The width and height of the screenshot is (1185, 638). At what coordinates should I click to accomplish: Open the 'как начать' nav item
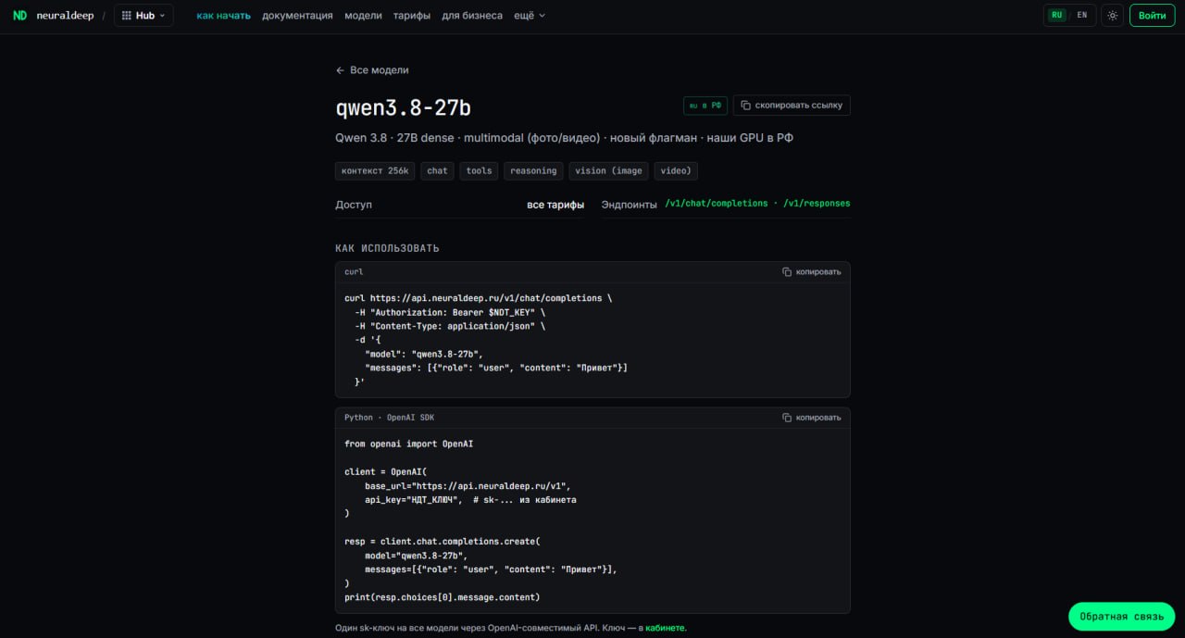point(223,16)
